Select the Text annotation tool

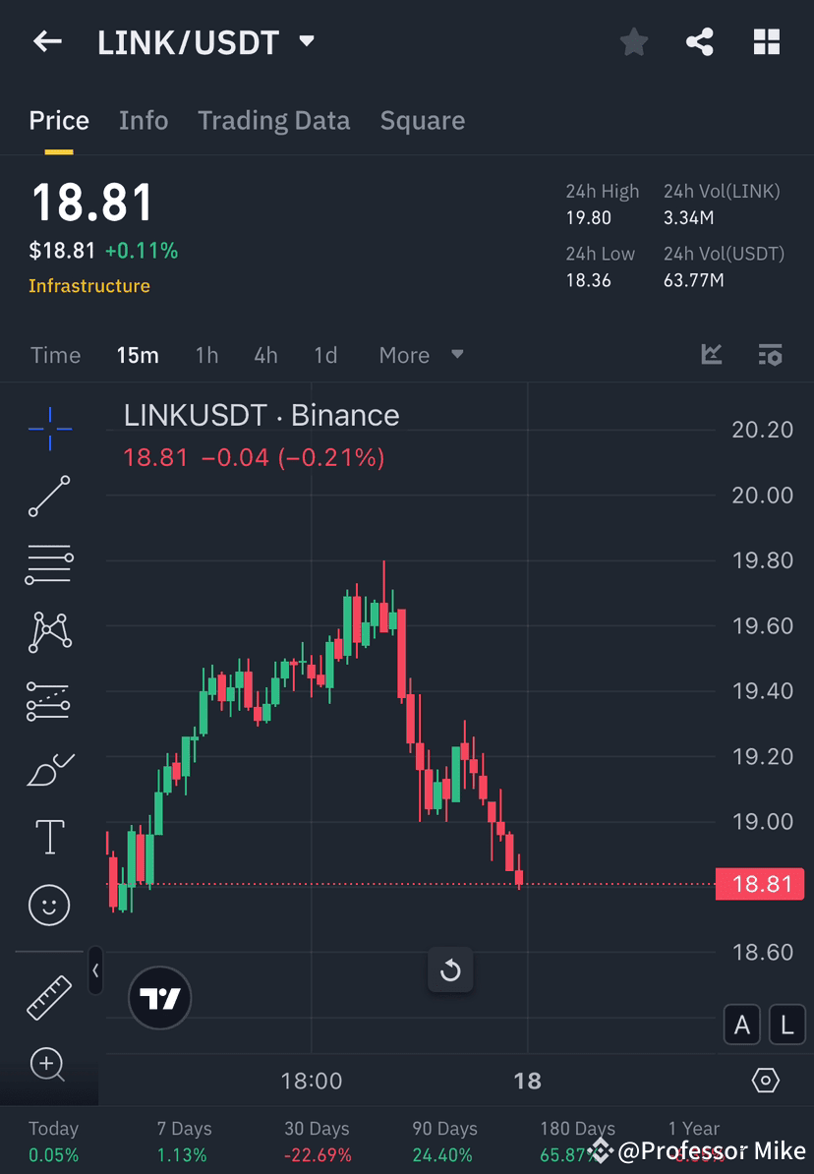(x=49, y=837)
